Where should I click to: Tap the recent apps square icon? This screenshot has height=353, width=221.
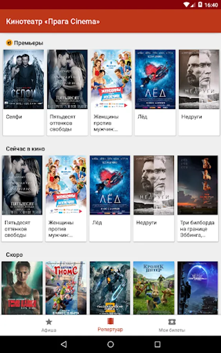(157, 344)
